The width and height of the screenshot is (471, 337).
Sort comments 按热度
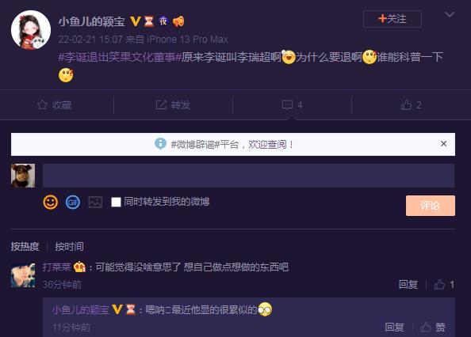click(x=25, y=247)
